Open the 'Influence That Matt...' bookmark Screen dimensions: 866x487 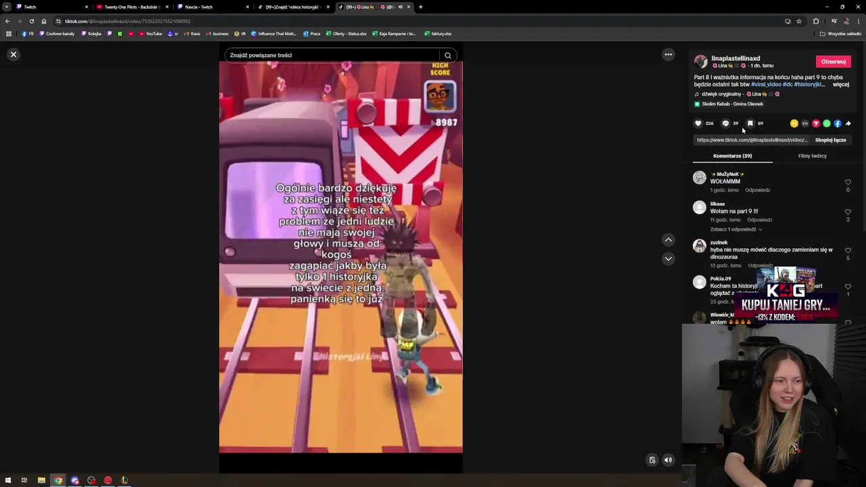tap(273, 34)
